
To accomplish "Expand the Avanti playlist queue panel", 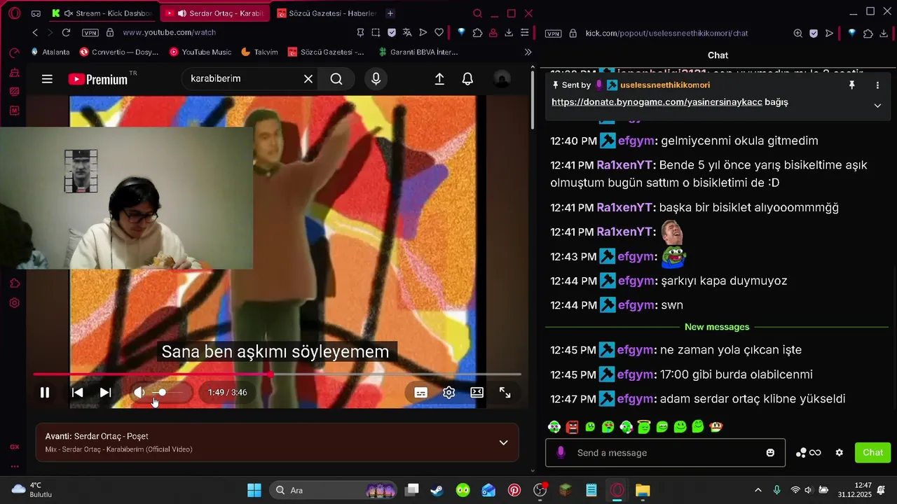I will point(503,442).
